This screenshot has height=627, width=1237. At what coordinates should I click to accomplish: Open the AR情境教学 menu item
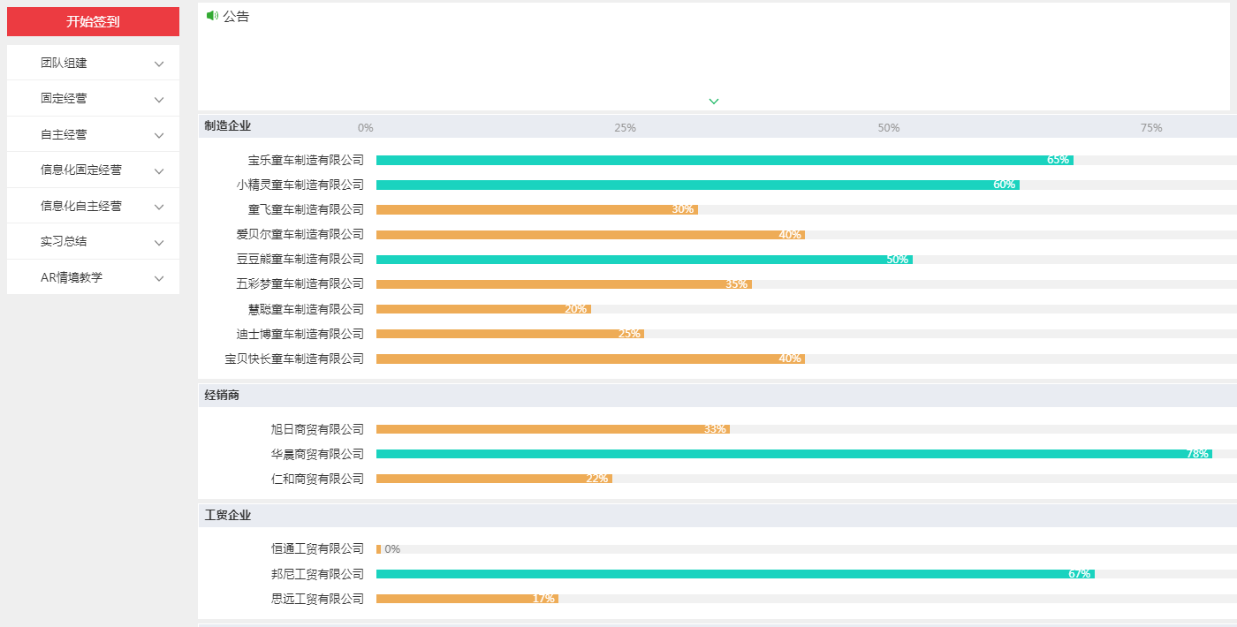click(x=93, y=277)
